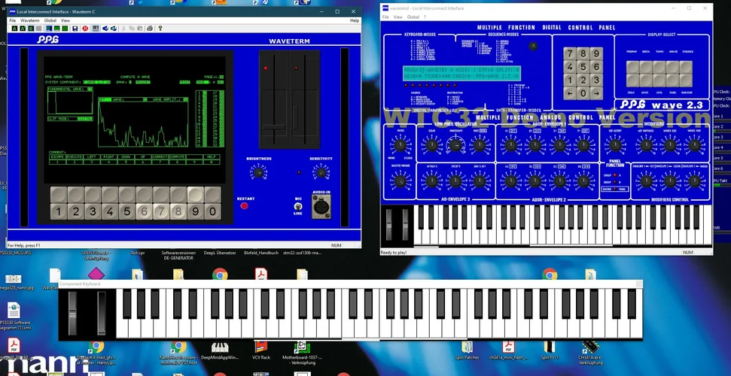731x376 pixels.
Task: Adjust the BASIS knob on PPG Wave
Action: 401,145
